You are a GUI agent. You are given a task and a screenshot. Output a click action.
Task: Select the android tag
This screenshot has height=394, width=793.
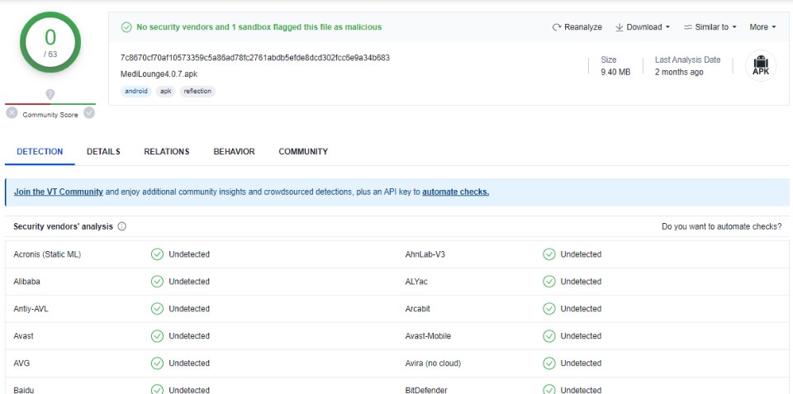point(136,92)
